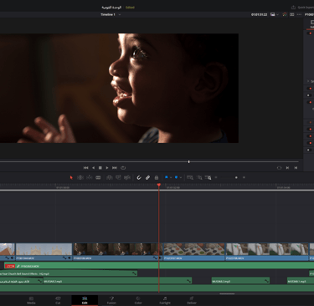The height and width of the screenshot is (306, 314).
Task: Click the timeline view options monitor icon
Action: click(x=273, y=14)
